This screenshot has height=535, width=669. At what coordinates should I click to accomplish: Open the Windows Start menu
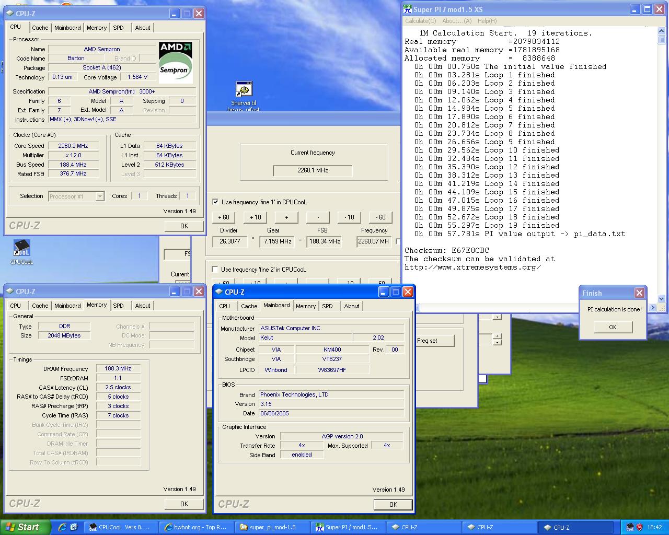pos(25,527)
